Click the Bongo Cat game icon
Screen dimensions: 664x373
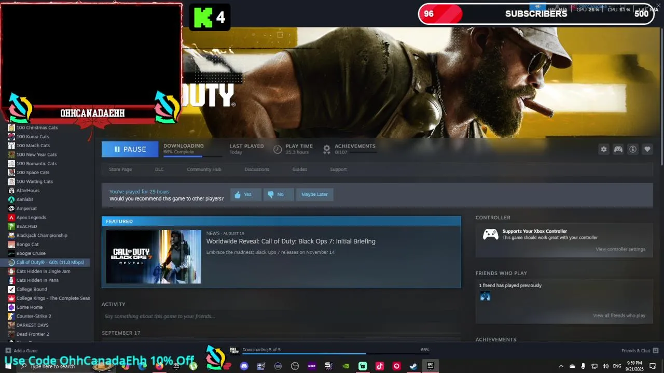11,245
